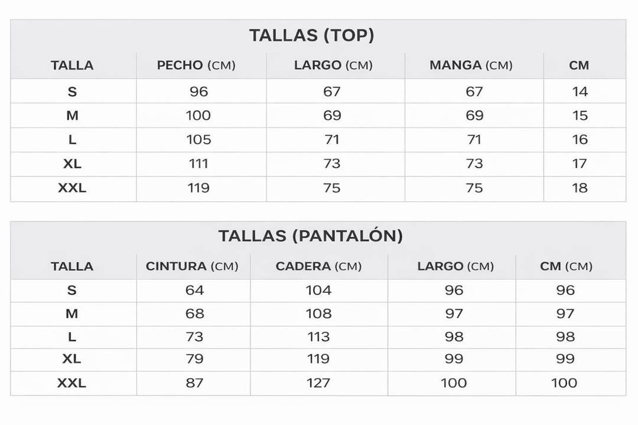638x425 pixels.
Task: Click pecho value 119 for XXL
Action: 198,188
